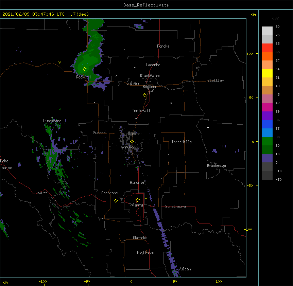
Task: Click the white plus marker north of Drumheller
Action: [208, 127]
